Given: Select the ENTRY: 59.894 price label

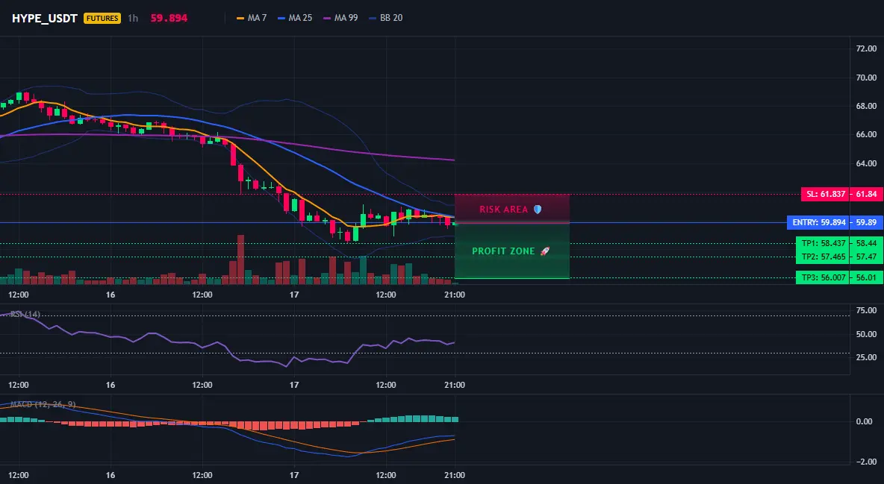Looking at the screenshot, I should coord(818,222).
